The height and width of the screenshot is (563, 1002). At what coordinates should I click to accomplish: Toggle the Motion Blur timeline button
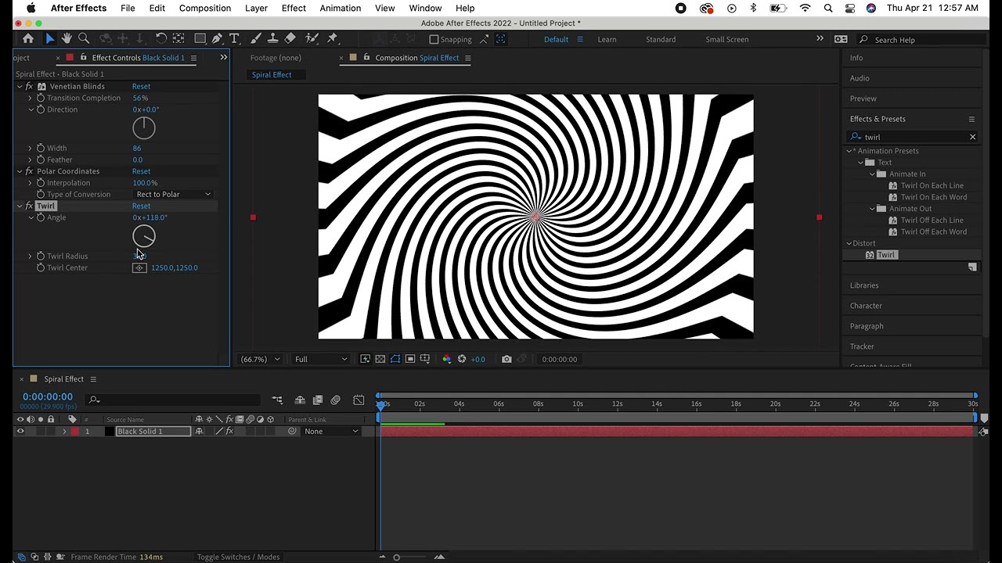336,400
